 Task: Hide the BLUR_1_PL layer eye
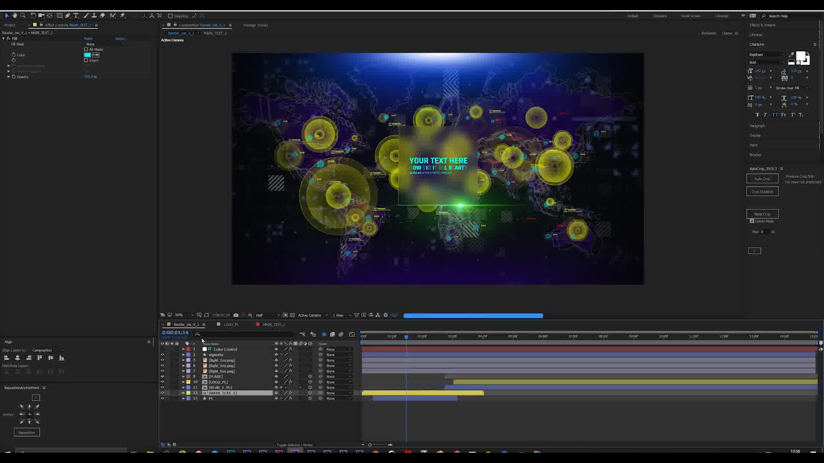click(x=162, y=388)
